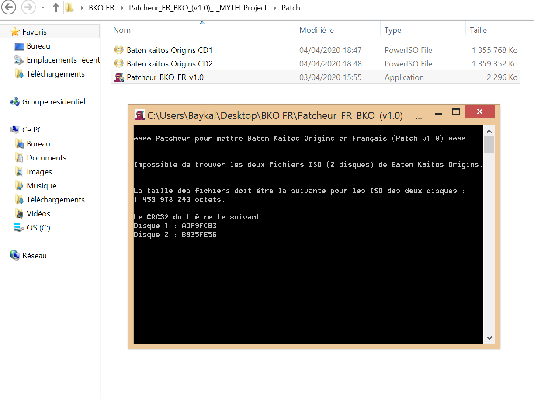Click the OS (C:) drive icon

[19, 227]
